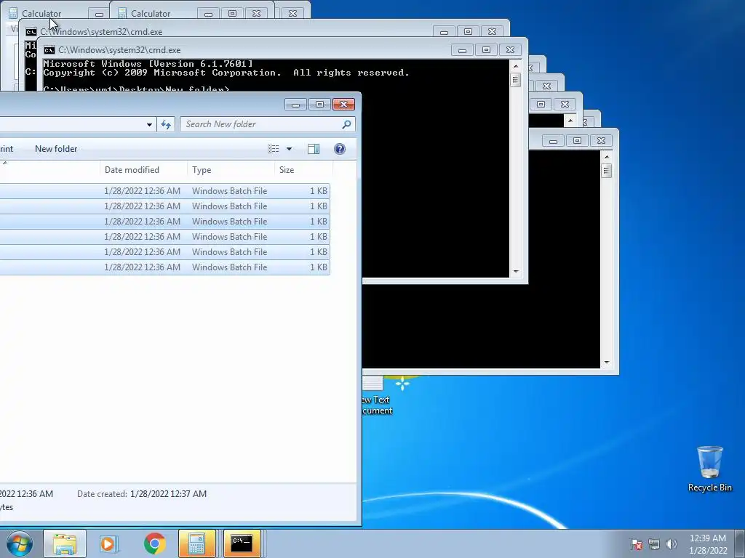745x558 pixels.
Task: Close the New folder Explorer window
Action: [x=343, y=105]
